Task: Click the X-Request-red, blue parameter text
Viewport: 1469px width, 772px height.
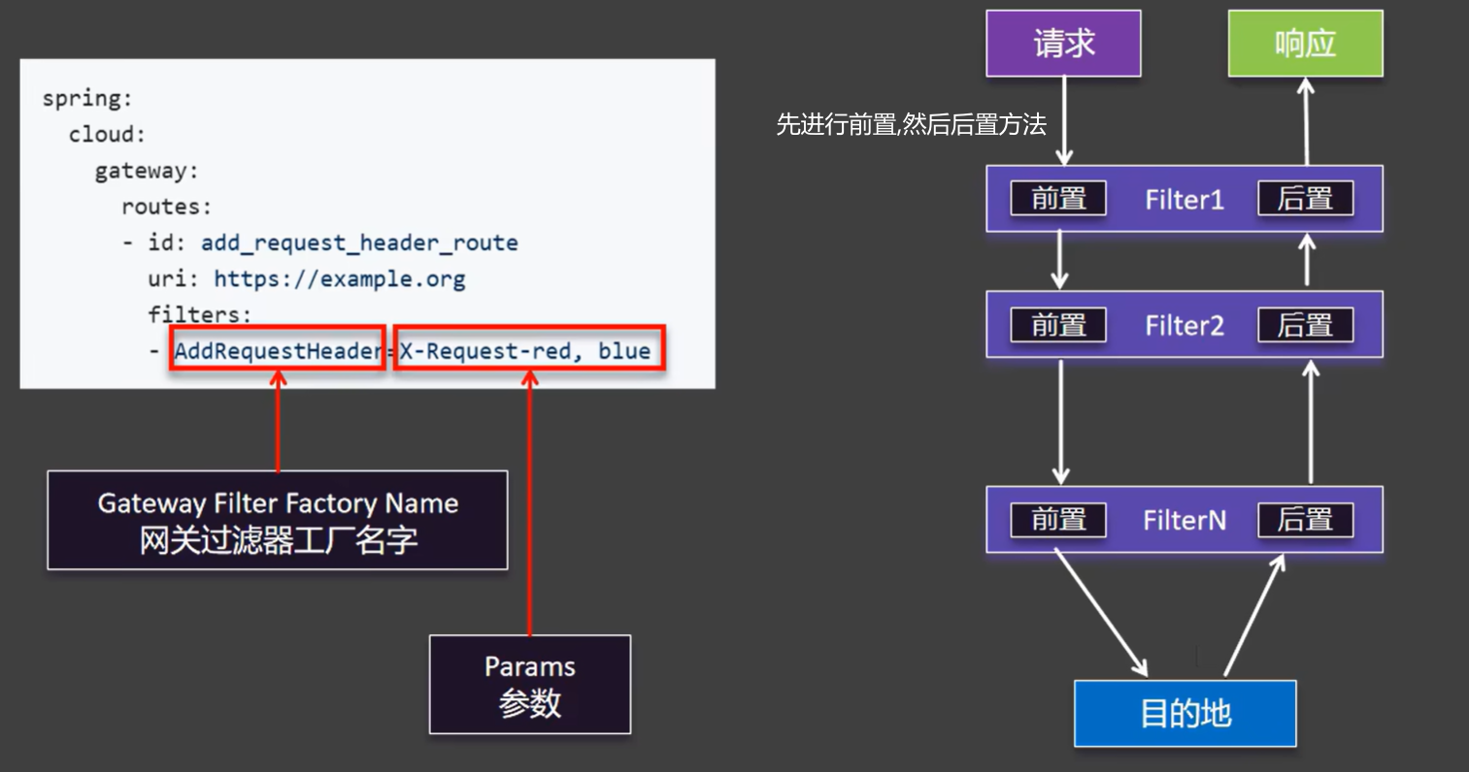Action: coord(525,351)
